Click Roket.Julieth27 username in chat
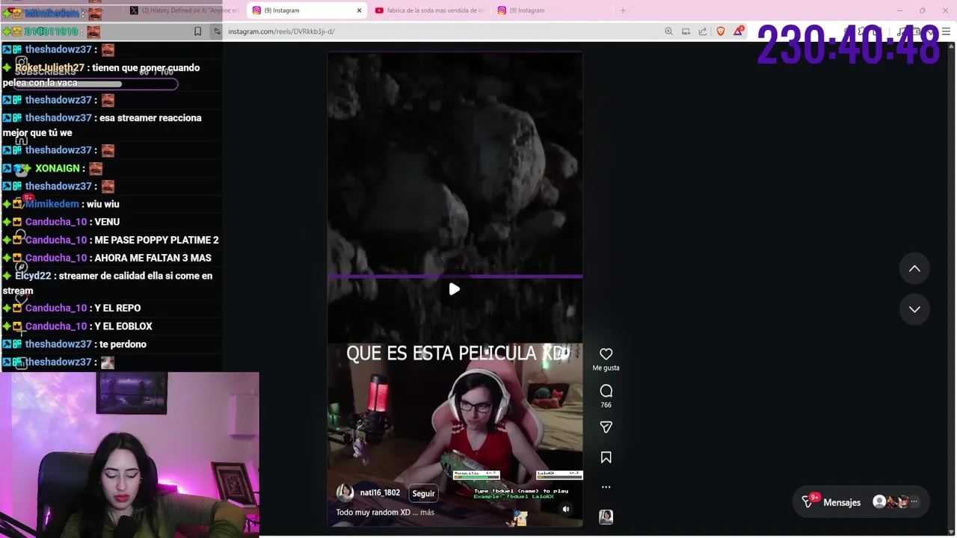The image size is (957, 538). click(x=50, y=68)
